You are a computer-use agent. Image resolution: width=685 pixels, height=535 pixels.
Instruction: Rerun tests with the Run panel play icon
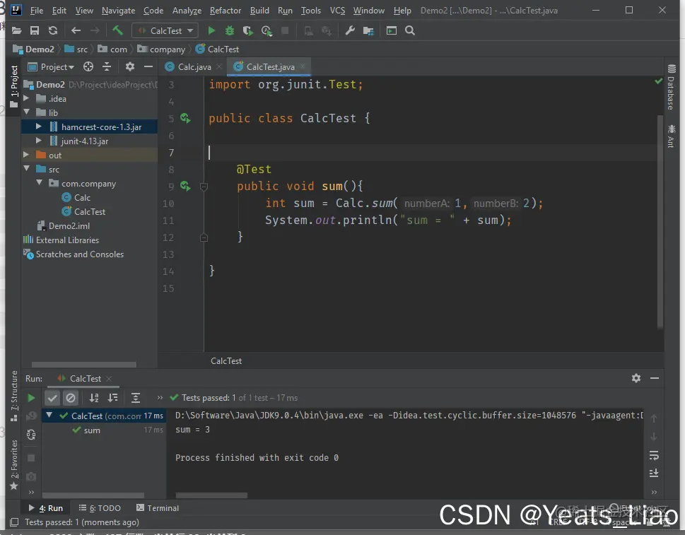click(31, 398)
